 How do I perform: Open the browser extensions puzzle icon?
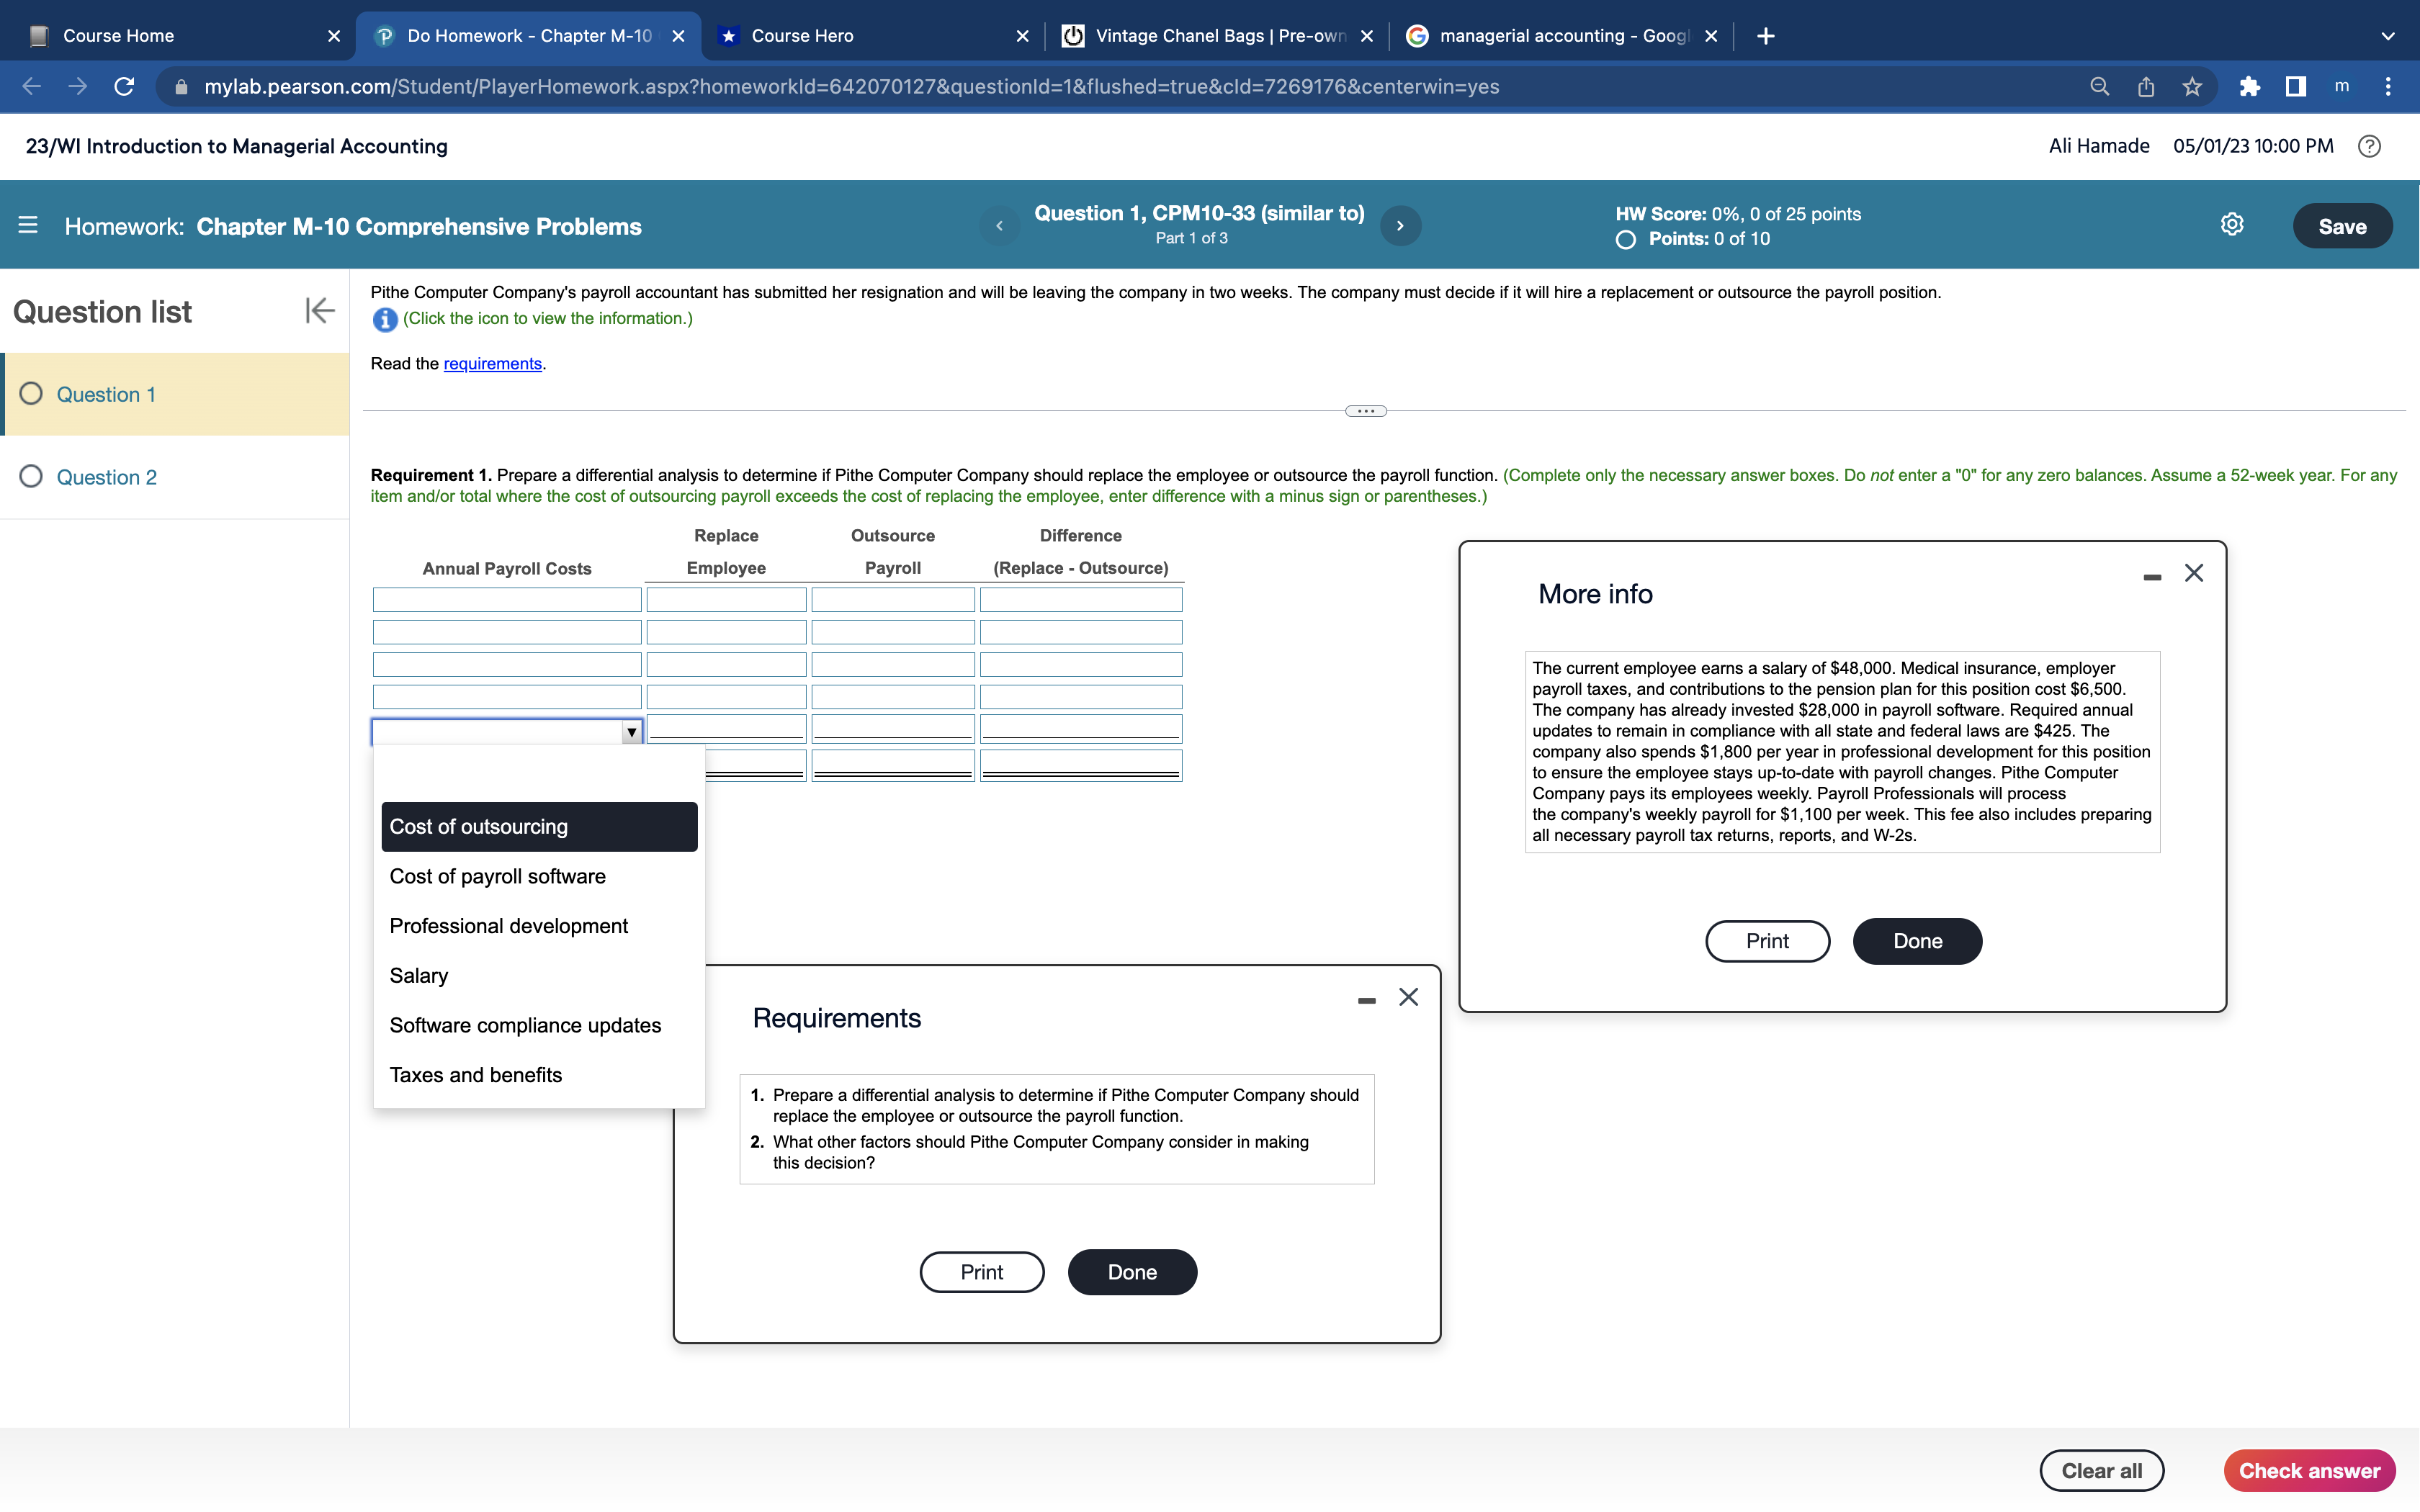(x=2249, y=87)
